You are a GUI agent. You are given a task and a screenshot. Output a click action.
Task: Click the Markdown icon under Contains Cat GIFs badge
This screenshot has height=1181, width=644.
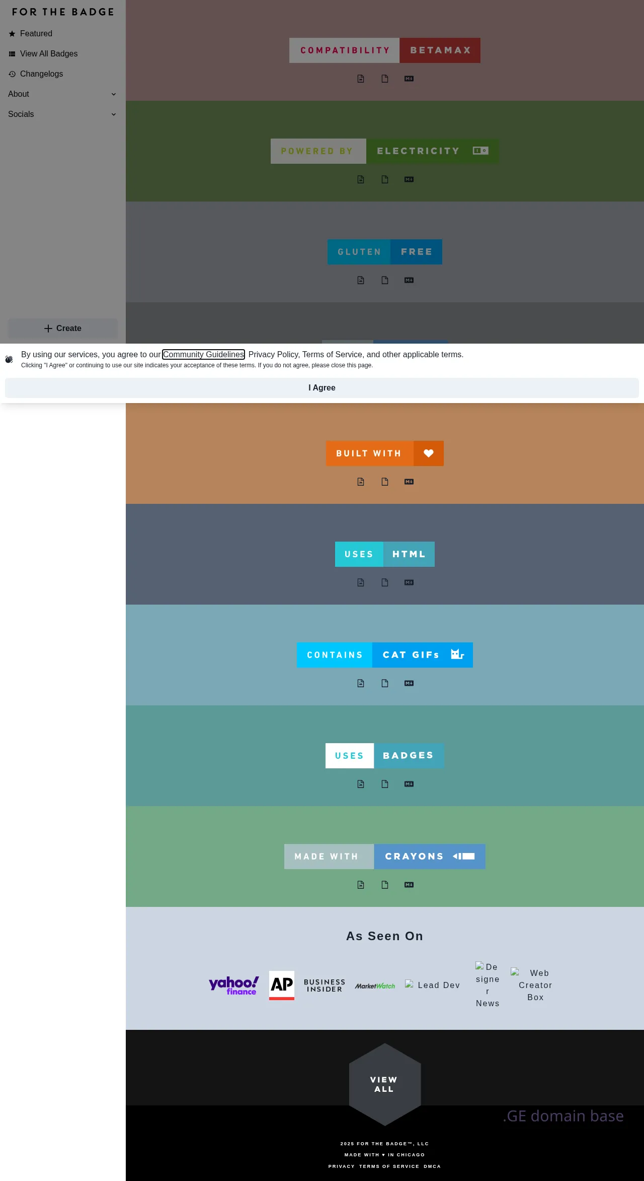[x=409, y=683]
